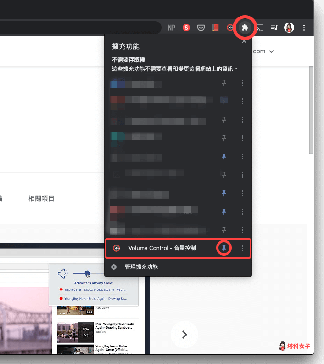The width and height of the screenshot is (324, 364).
Task: Click the red S extension icon
Action: coord(186,28)
